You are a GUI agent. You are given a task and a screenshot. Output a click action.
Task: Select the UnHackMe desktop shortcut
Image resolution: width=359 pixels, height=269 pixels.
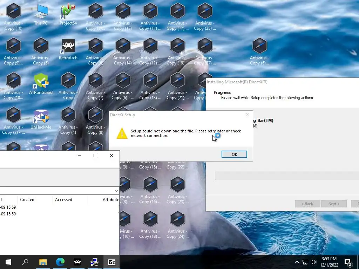(41, 118)
